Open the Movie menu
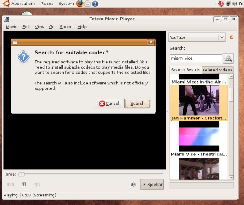Screen dimensions: 244x205 11,27
